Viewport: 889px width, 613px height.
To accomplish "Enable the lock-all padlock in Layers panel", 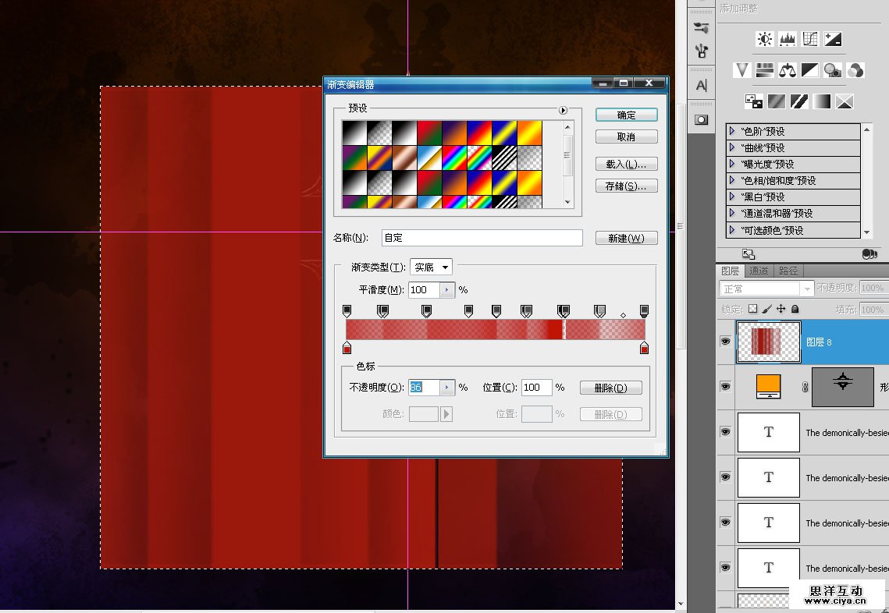I will (x=795, y=310).
